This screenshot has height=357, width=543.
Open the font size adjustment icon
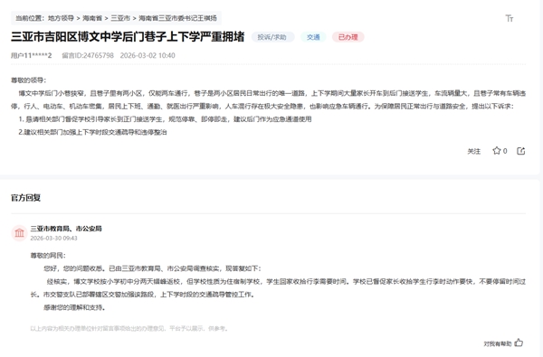509,18
